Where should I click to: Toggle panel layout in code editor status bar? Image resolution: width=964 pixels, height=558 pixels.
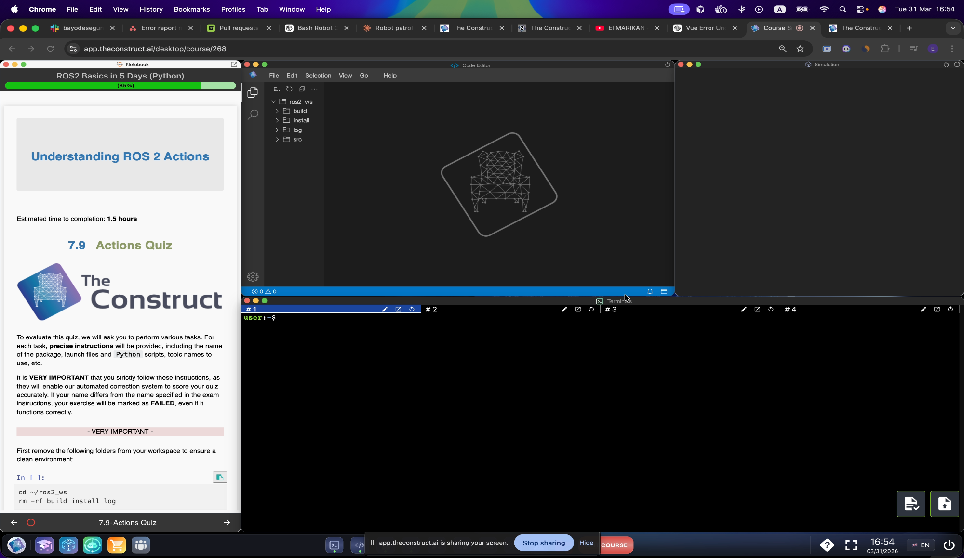(x=664, y=291)
